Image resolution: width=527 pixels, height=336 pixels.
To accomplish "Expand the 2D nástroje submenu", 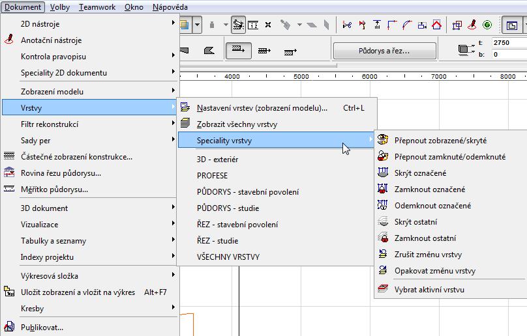I will point(89,23).
